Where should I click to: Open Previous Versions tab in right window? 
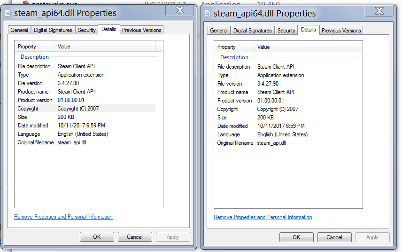(x=341, y=31)
